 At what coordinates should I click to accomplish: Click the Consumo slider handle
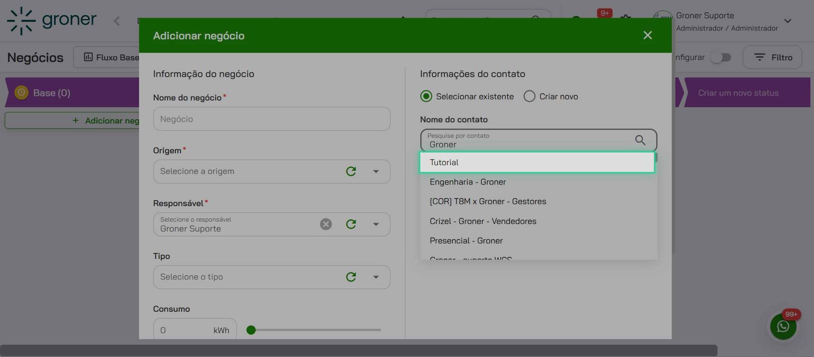click(251, 330)
